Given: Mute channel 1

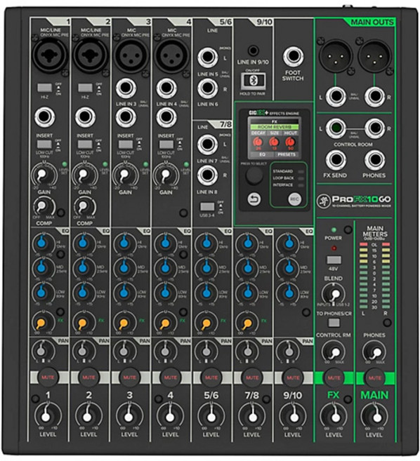Looking at the screenshot, I should (x=48, y=378).
